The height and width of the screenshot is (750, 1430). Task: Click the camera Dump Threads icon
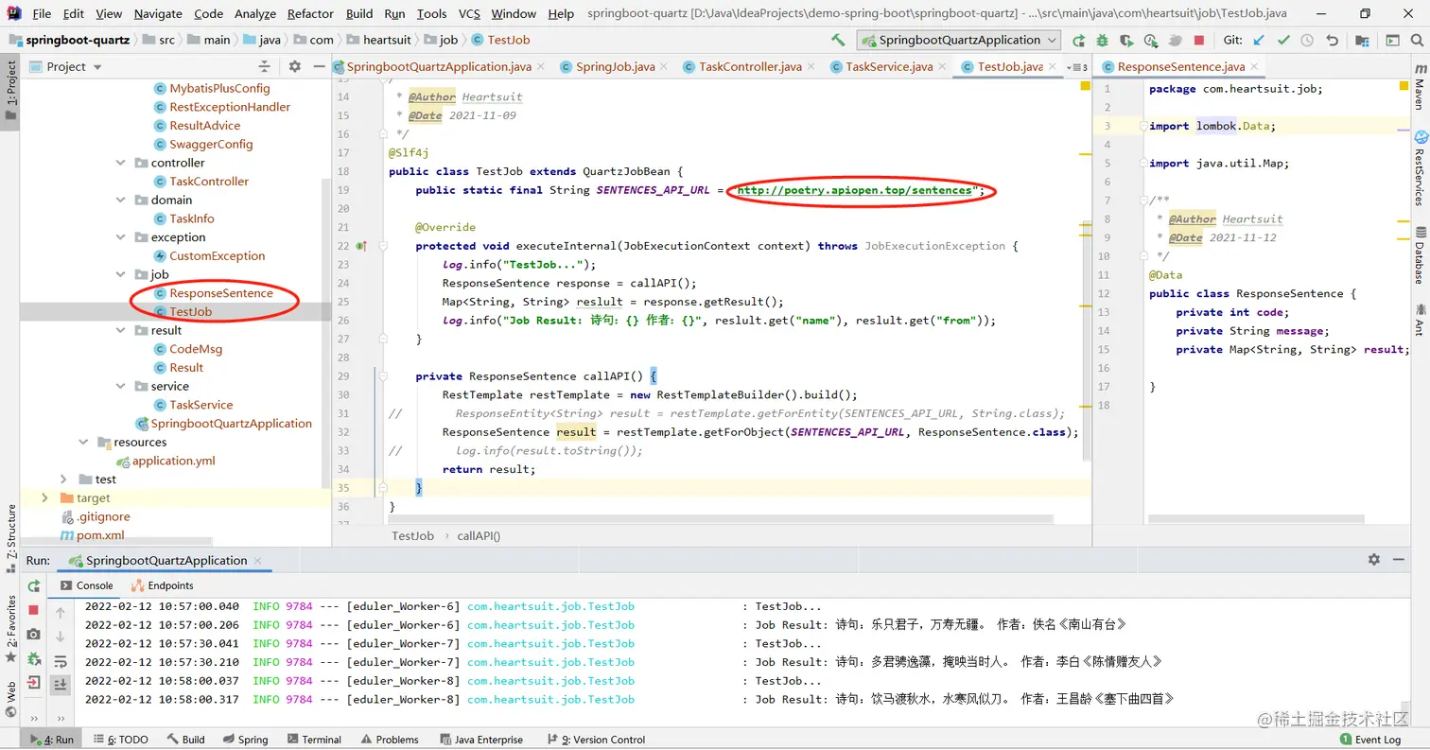pyautogui.click(x=33, y=634)
